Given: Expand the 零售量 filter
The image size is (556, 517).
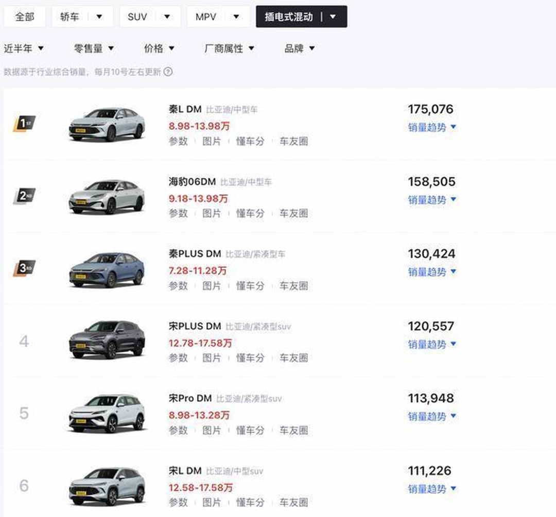Looking at the screenshot, I should point(94,48).
